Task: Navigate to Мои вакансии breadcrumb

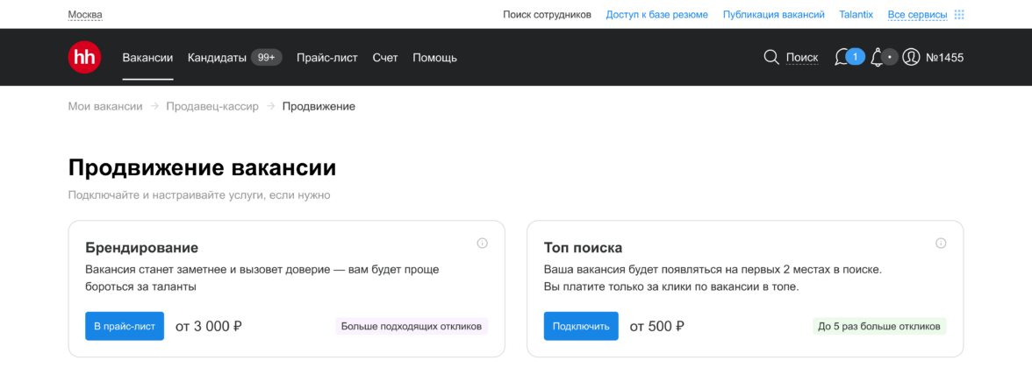Action: (x=105, y=106)
